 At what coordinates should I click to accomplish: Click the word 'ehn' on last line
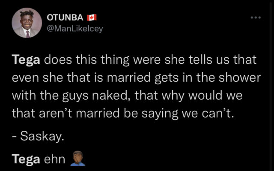point(54,159)
